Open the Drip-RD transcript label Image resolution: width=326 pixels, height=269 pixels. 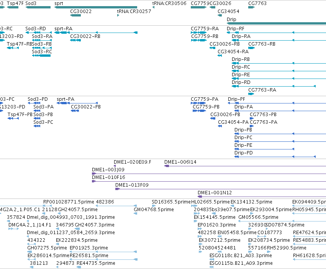[x=241, y=82]
